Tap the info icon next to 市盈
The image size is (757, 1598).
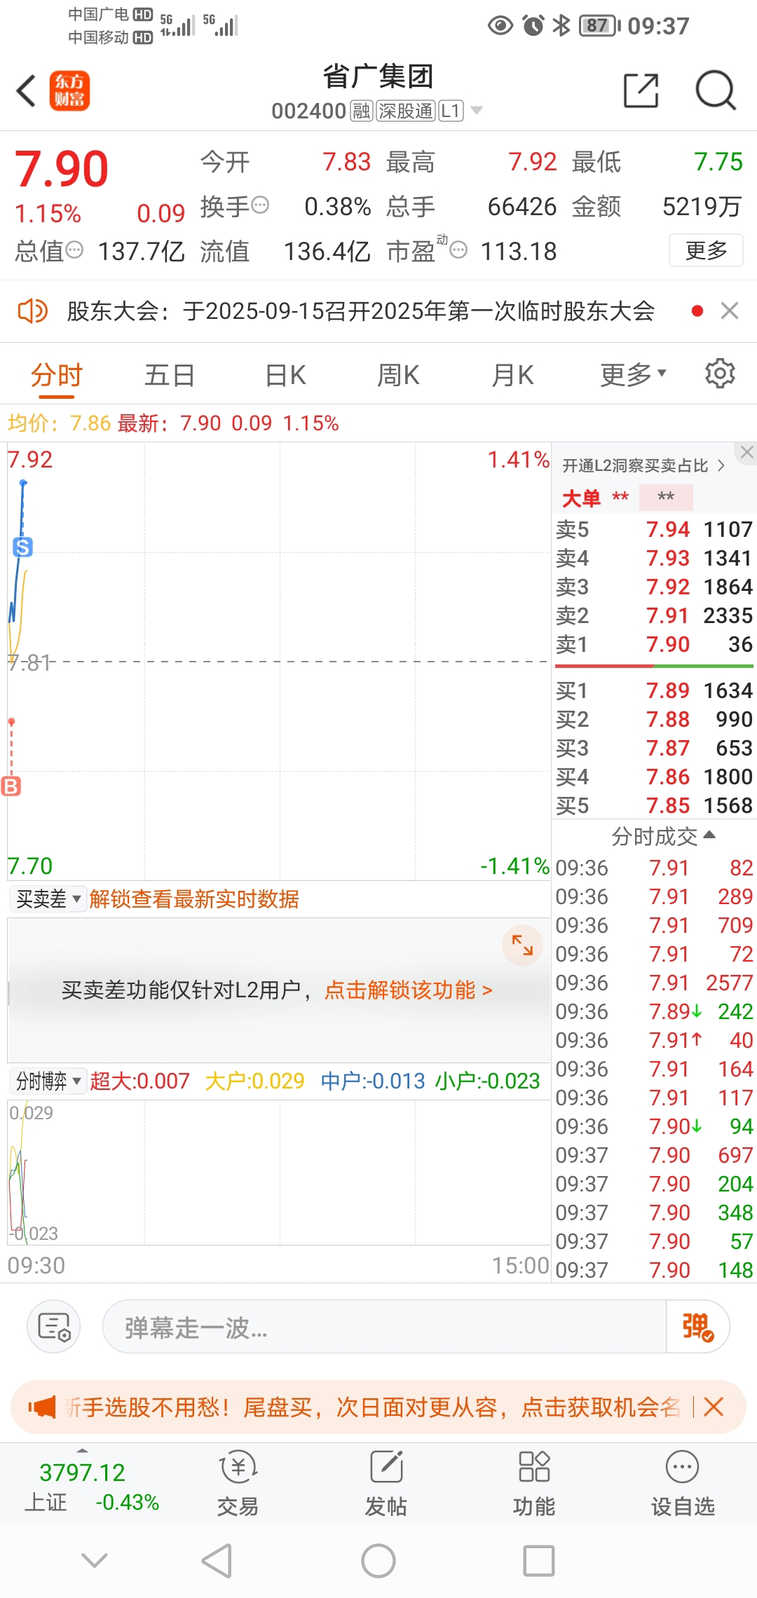tap(458, 250)
